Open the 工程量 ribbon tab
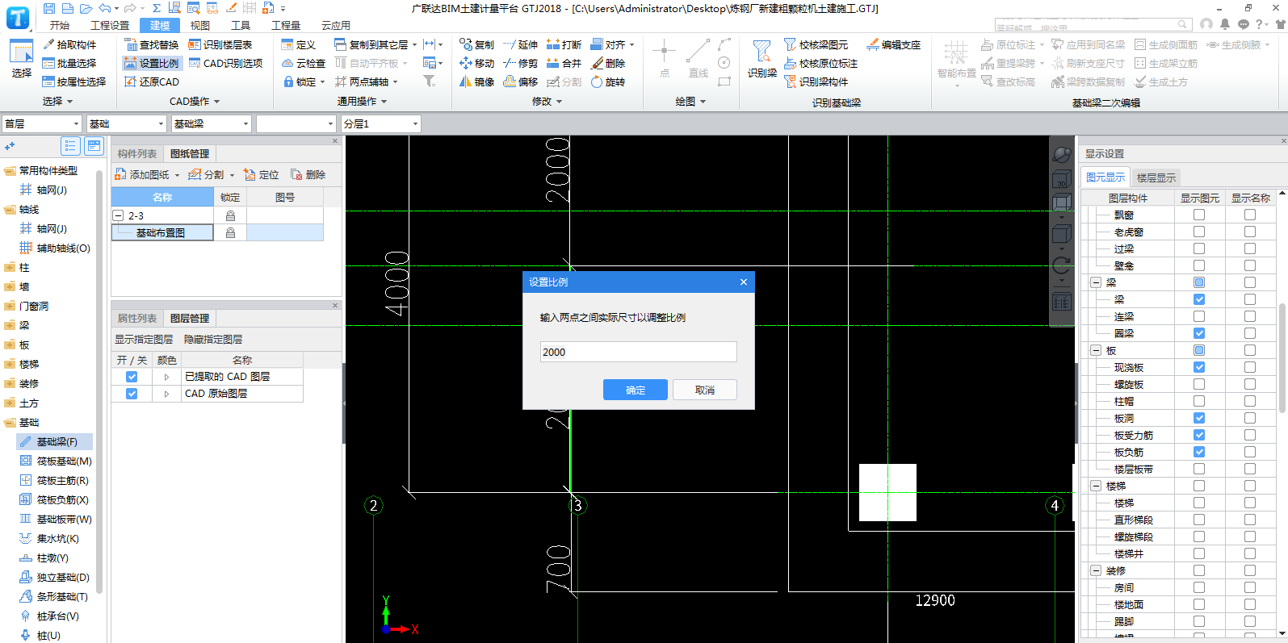The image size is (1288, 643). (286, 25)
